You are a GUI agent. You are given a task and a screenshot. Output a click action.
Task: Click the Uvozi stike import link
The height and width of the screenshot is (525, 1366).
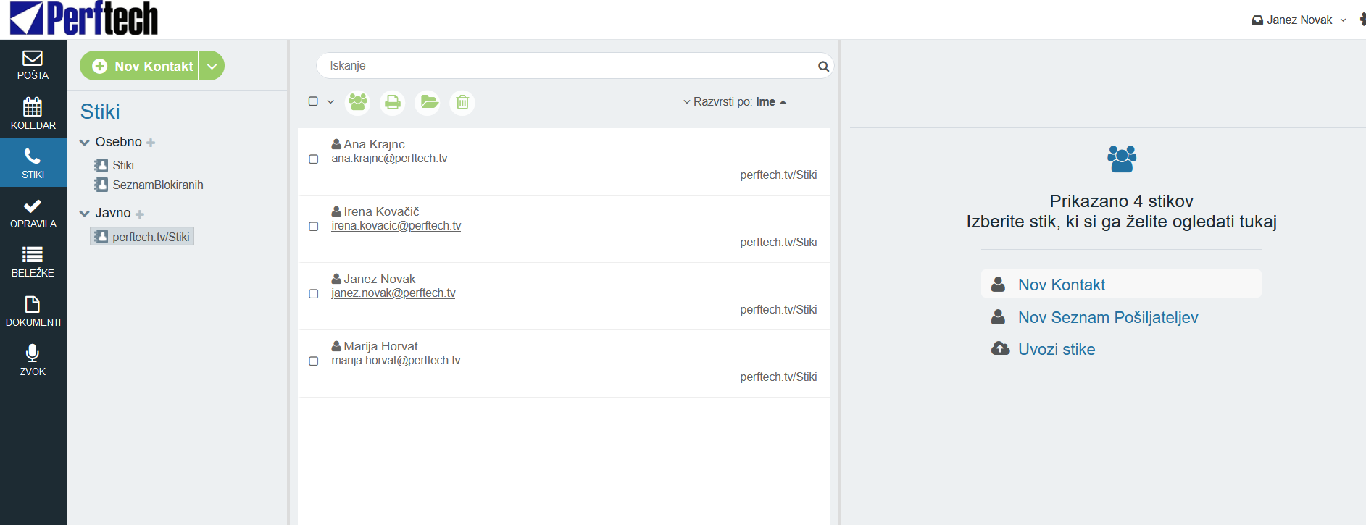point(1057,349)
